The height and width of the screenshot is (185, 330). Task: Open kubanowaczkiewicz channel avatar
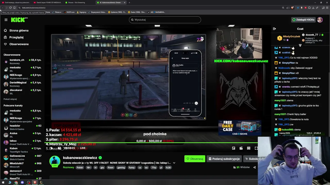coord(55,161)
